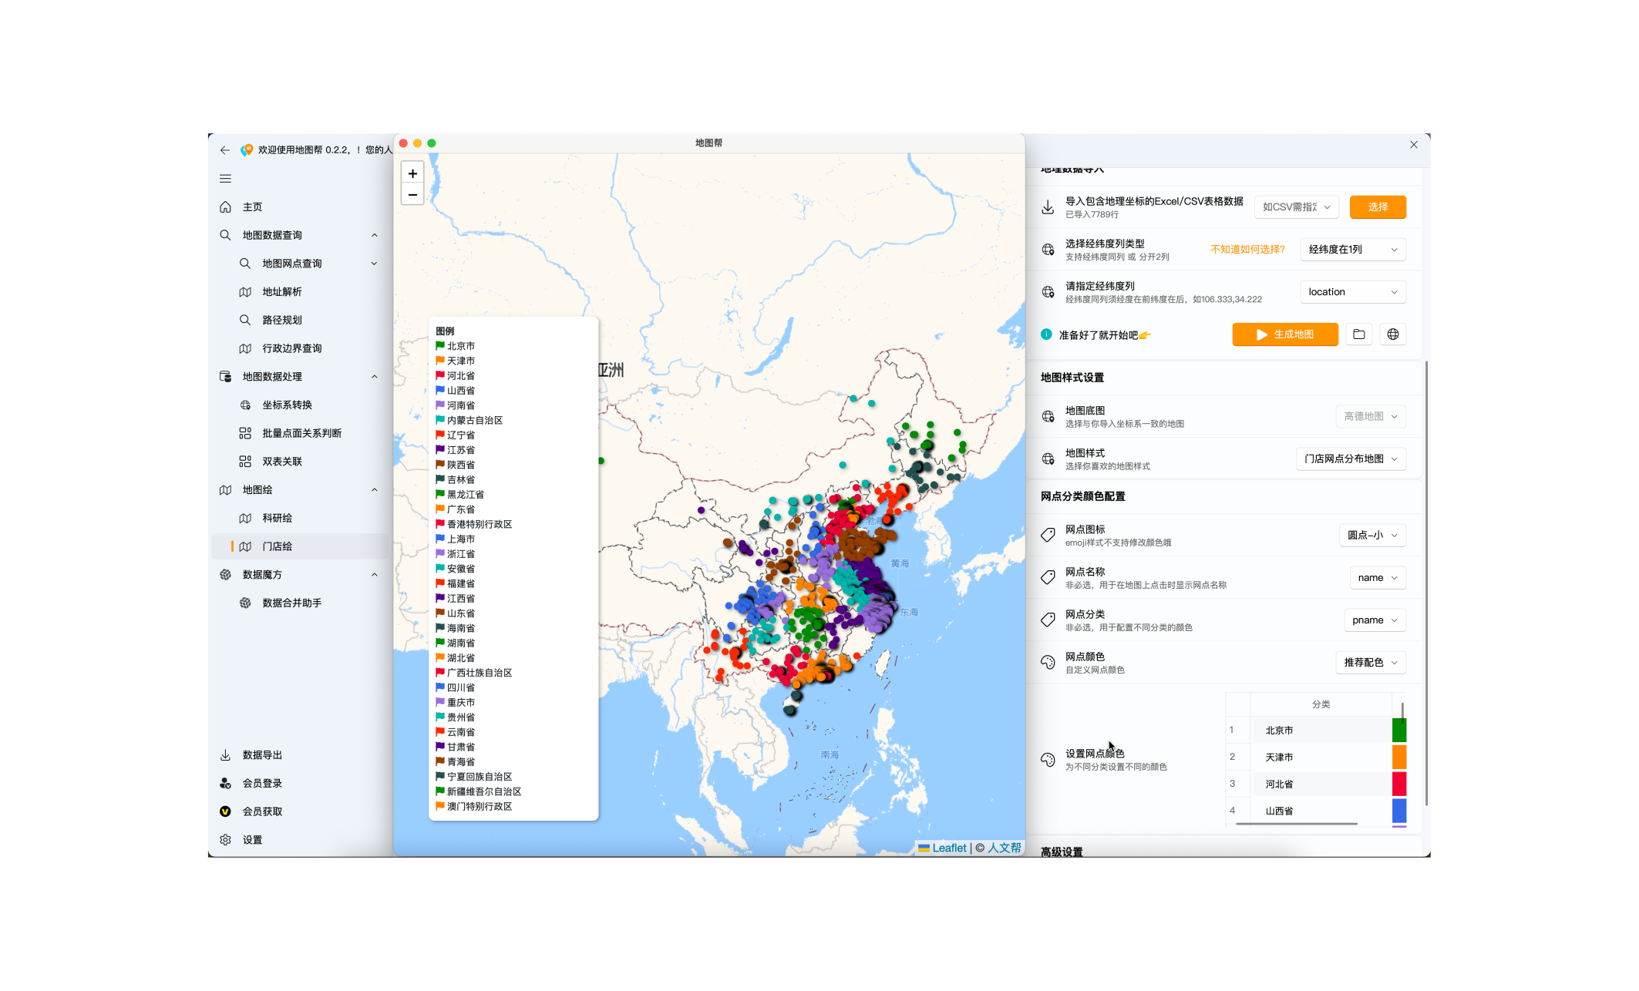Click the 不知道如何选择? link
Image resolution: width=1639 pixels, height=991 pixels.
pos(1247,250)
